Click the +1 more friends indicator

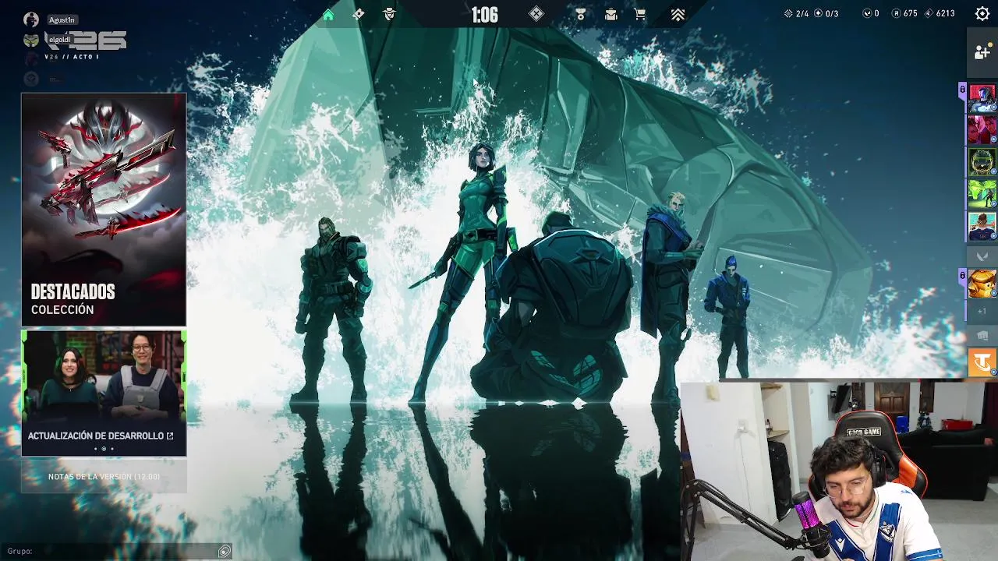point(982,311)
